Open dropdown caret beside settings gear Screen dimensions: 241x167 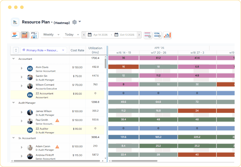coord(80,22)
